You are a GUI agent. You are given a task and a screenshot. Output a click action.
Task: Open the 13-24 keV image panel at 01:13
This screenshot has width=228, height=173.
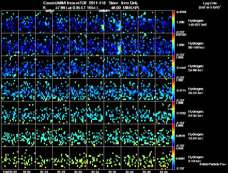44,136
